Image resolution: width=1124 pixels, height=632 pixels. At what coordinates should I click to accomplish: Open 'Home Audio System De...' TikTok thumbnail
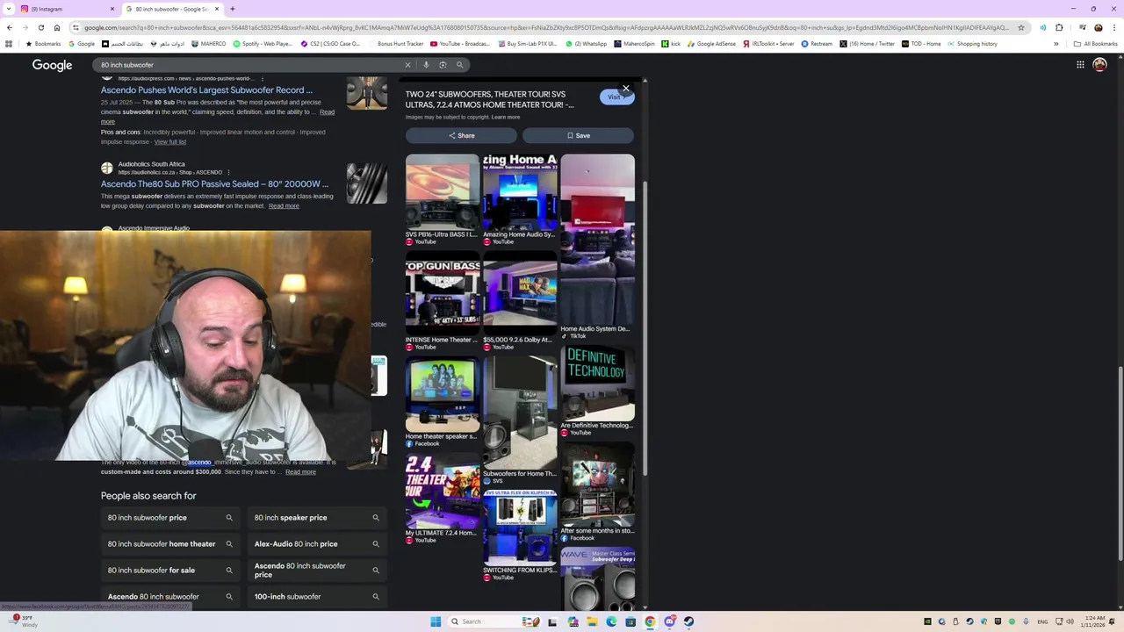[597, 240]
